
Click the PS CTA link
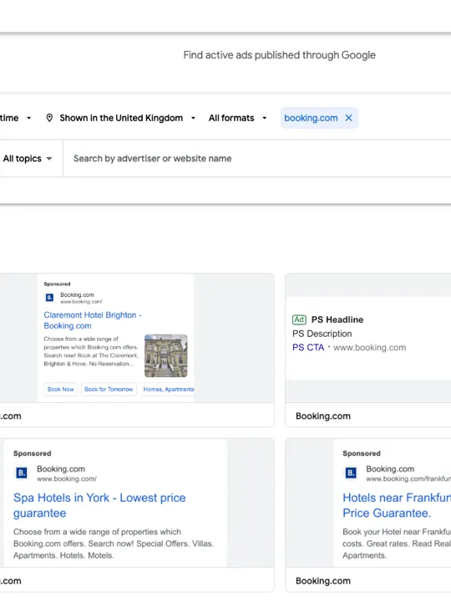[308, 348]
